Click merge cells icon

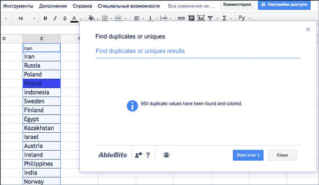click(118, 18)
